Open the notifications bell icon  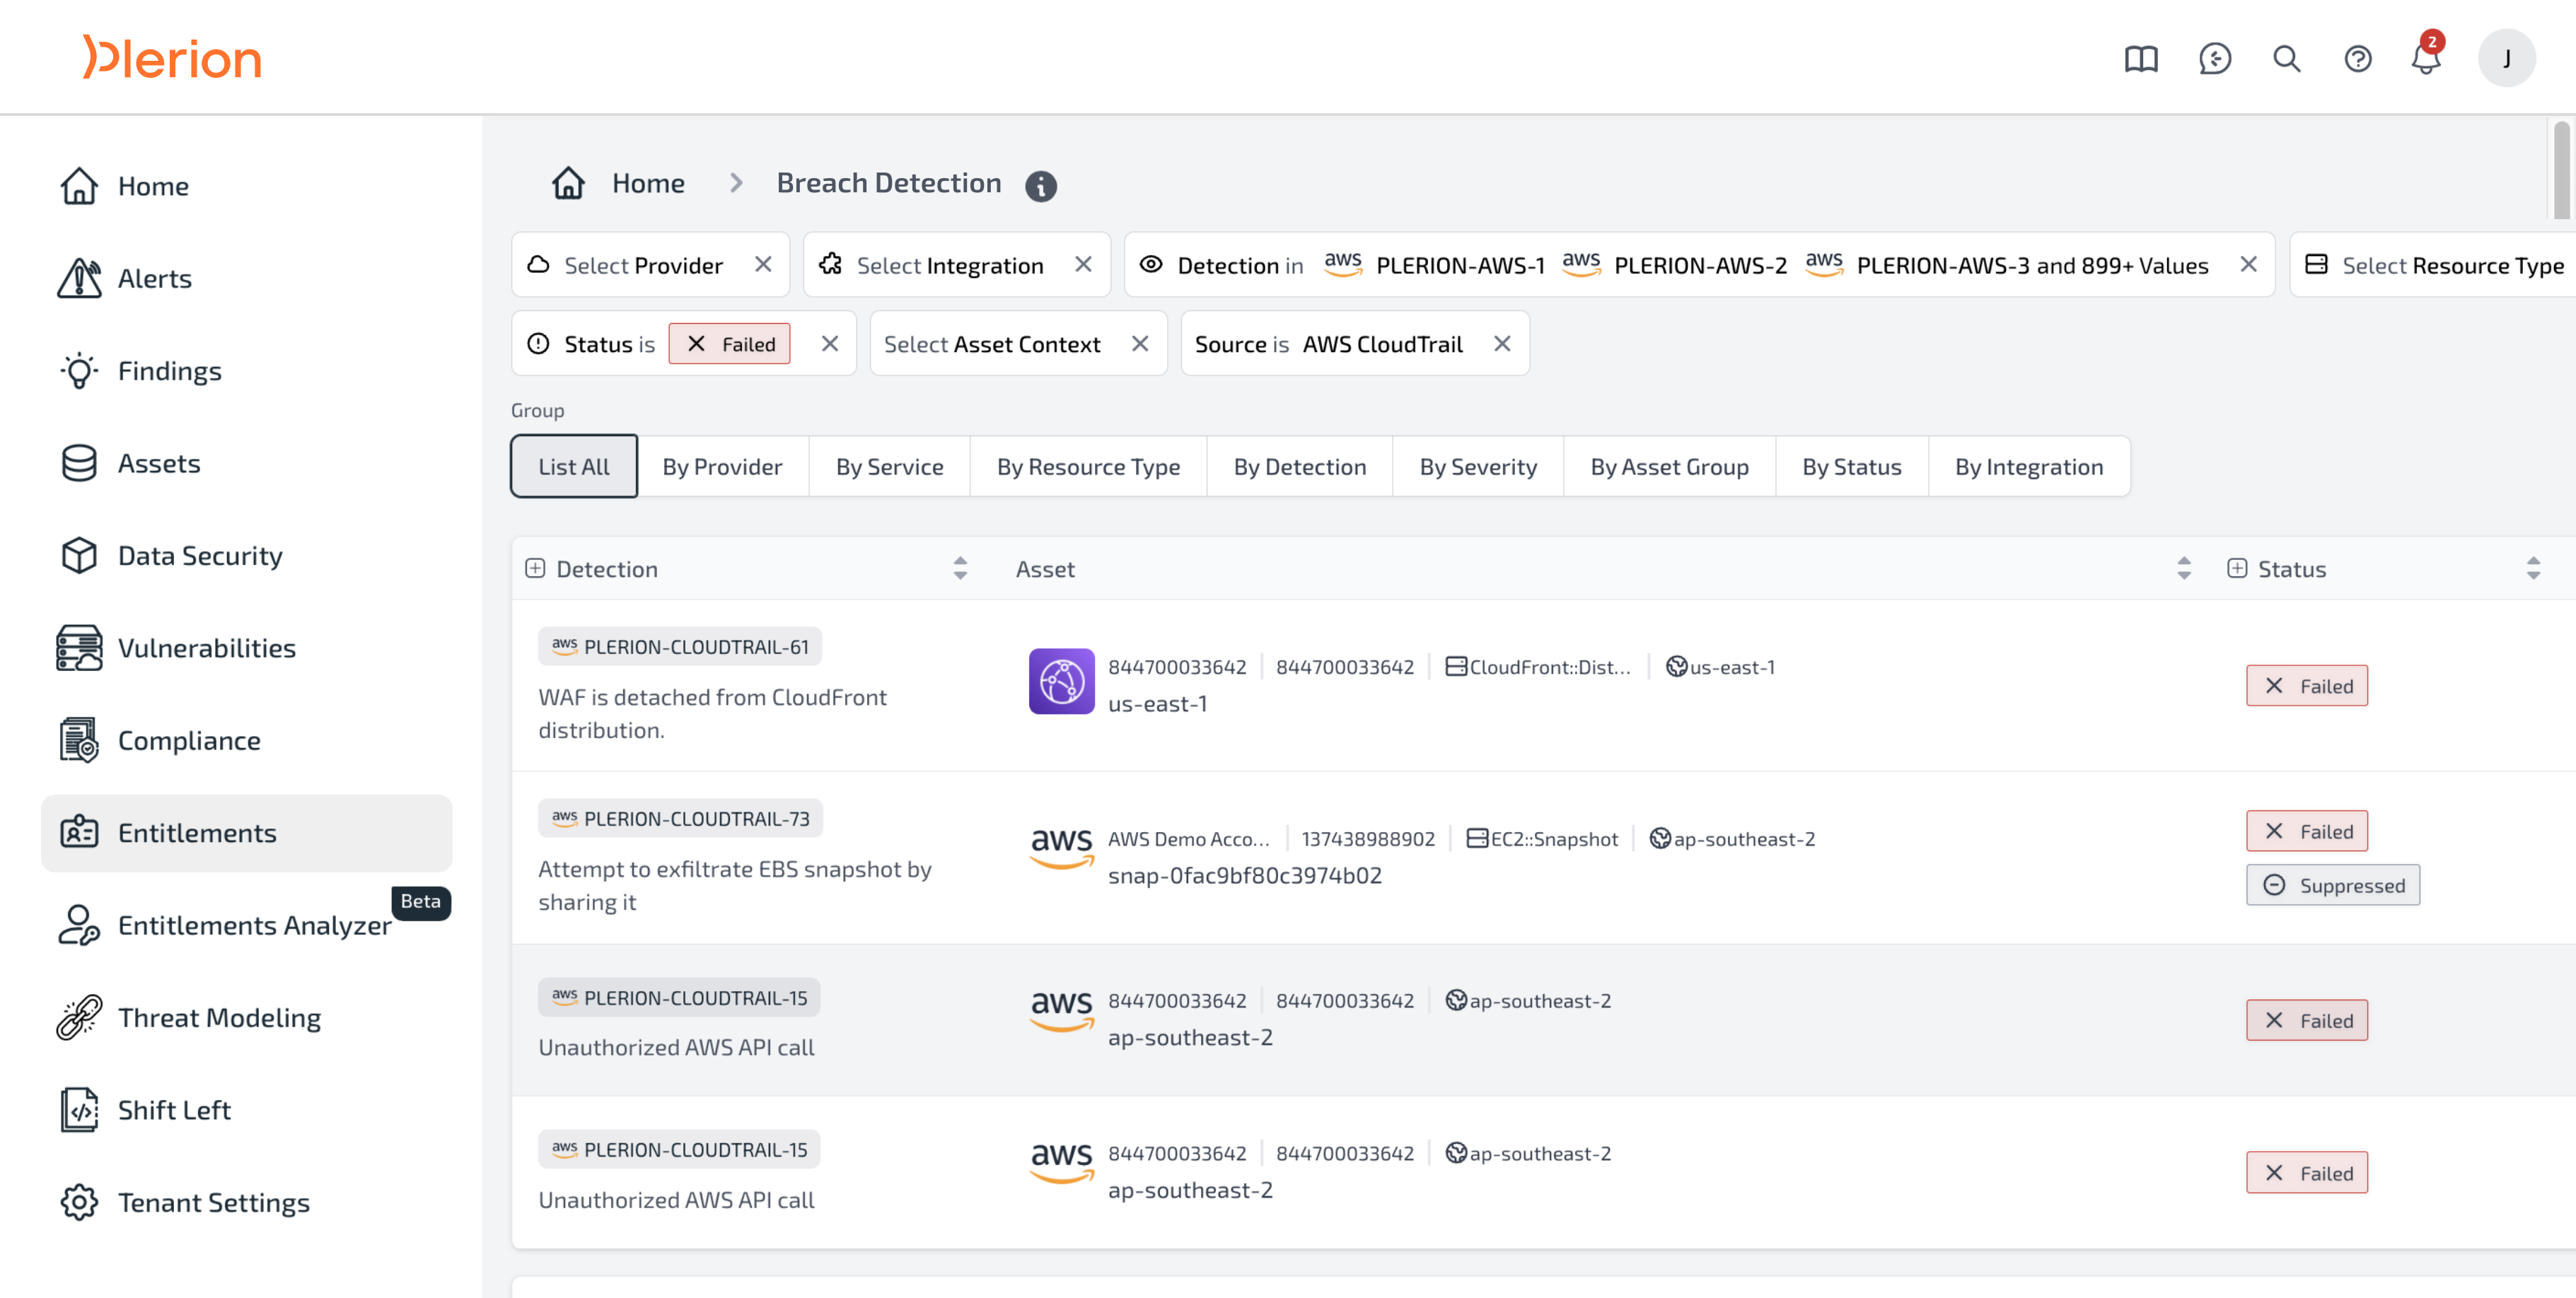tap(2425, 59)
